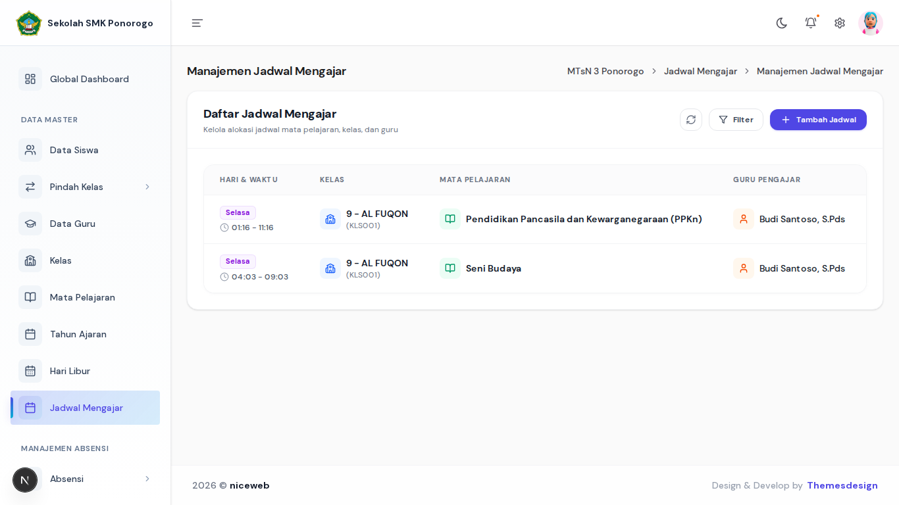Click the Data Siswa people icon
The height and width of the screenshot is (505, 899).
pos(30,150)
